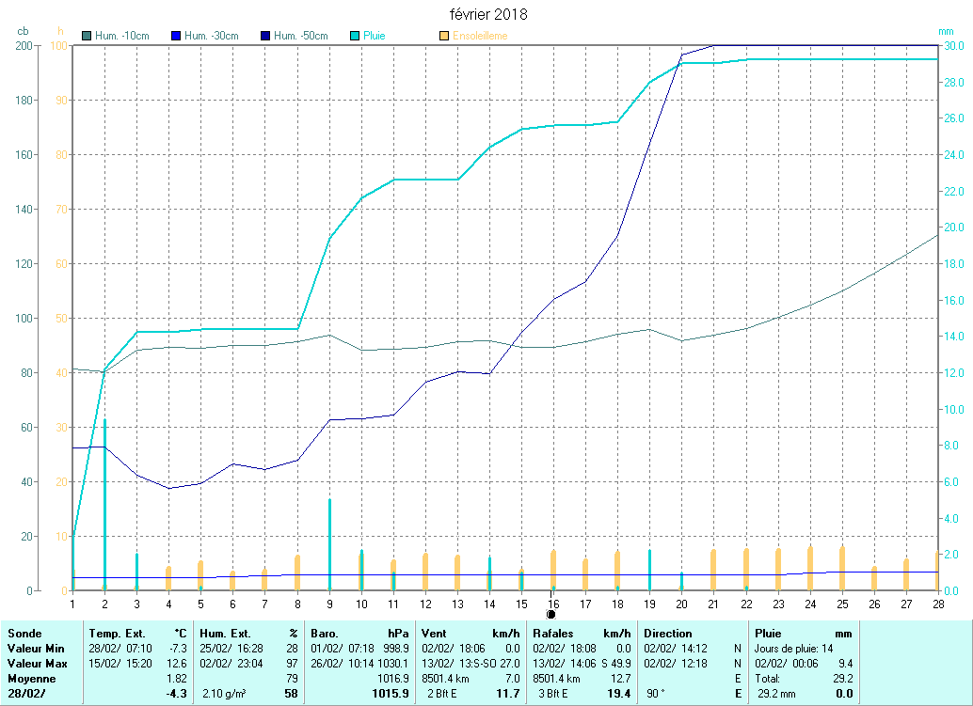The image size is (973, 706).
Task: Click the chart title février 2018
Action: pyautogui.click(x=487, y=15)
